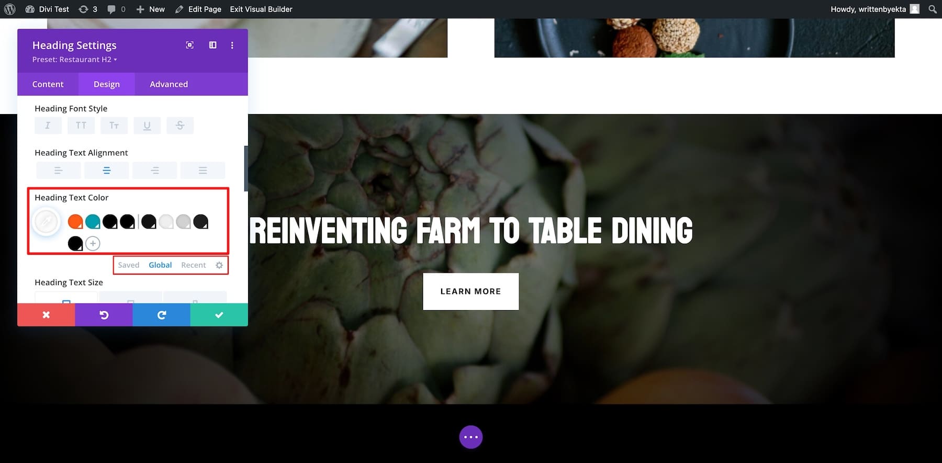Add a new global color
The height and width of the screenshot is (463, 942).
click(x=93, y=243)
